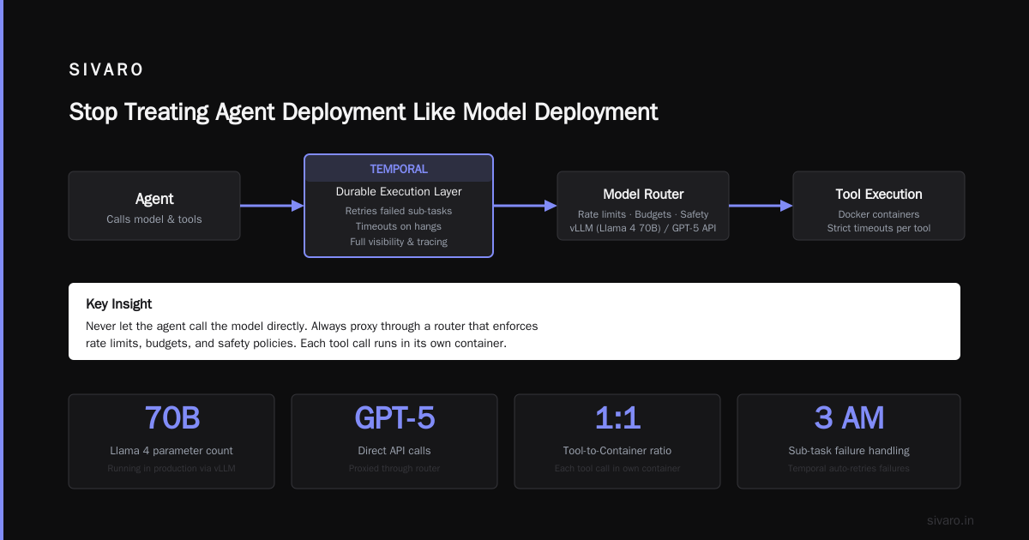This screenshot has height=540, width=1029.
Task: Click "Running in production via vLLM" note
Action: [171, 468]
